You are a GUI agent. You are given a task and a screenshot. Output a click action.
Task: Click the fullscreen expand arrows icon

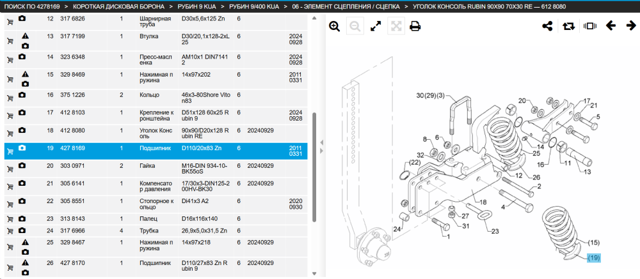pos(376,27)
